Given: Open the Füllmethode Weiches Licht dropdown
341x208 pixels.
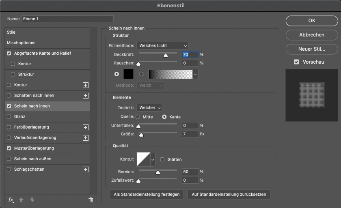Looking at the screenshot, I should [x=162, y=45].
